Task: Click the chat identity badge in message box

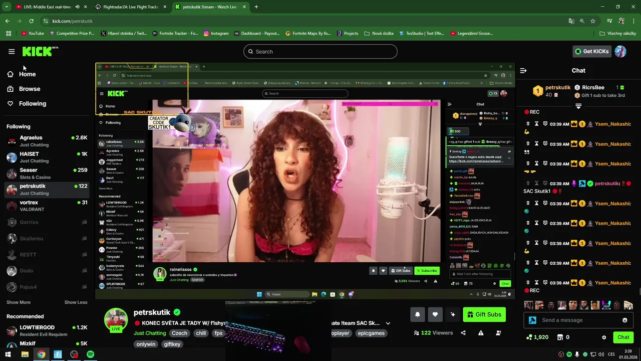Action: (x=532, y=320)
